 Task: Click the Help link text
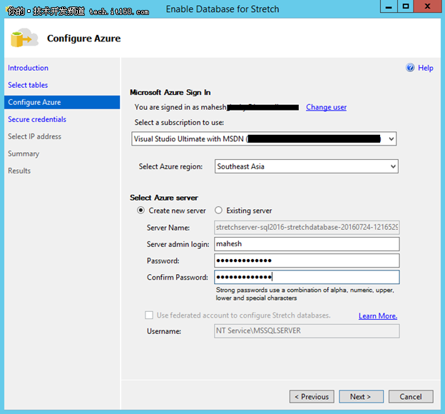pyautogui.click(x=426, y=68)
